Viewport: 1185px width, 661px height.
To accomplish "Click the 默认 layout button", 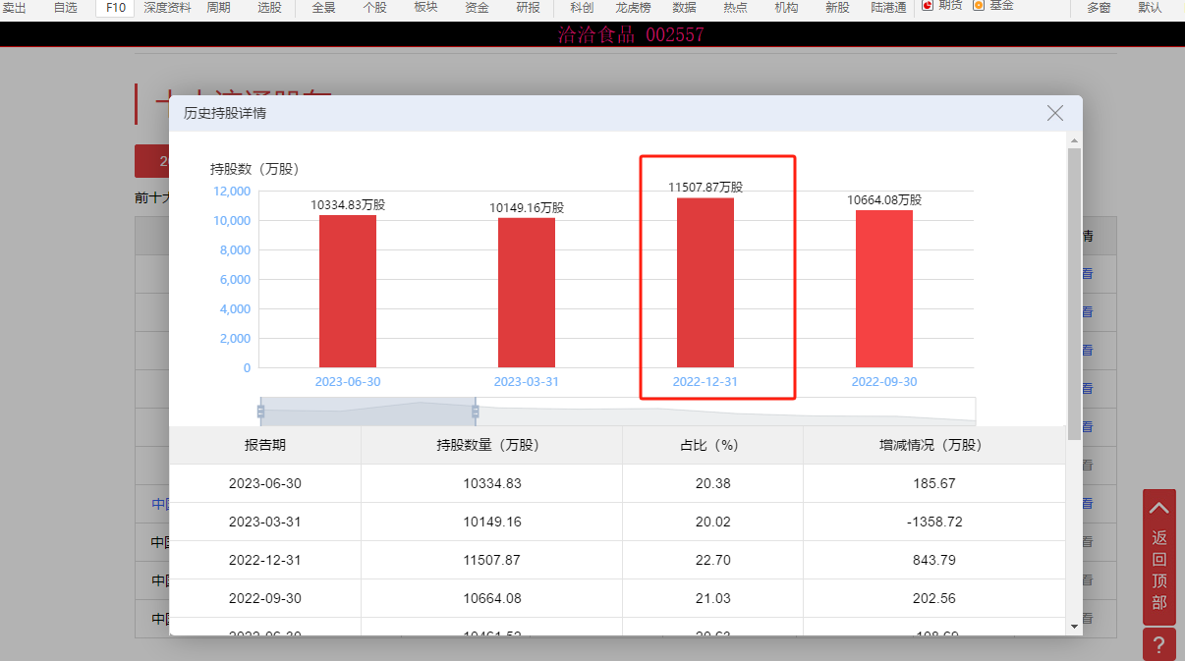I will click(1150, 7).
